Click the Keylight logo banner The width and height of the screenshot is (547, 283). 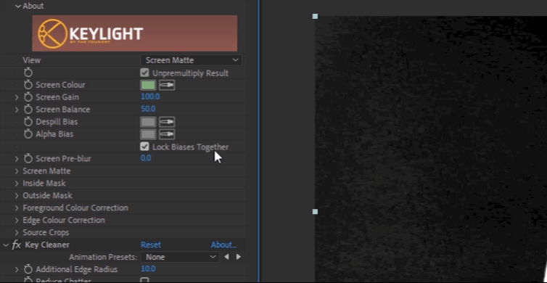pyautogui.click(x=135, y=33)
